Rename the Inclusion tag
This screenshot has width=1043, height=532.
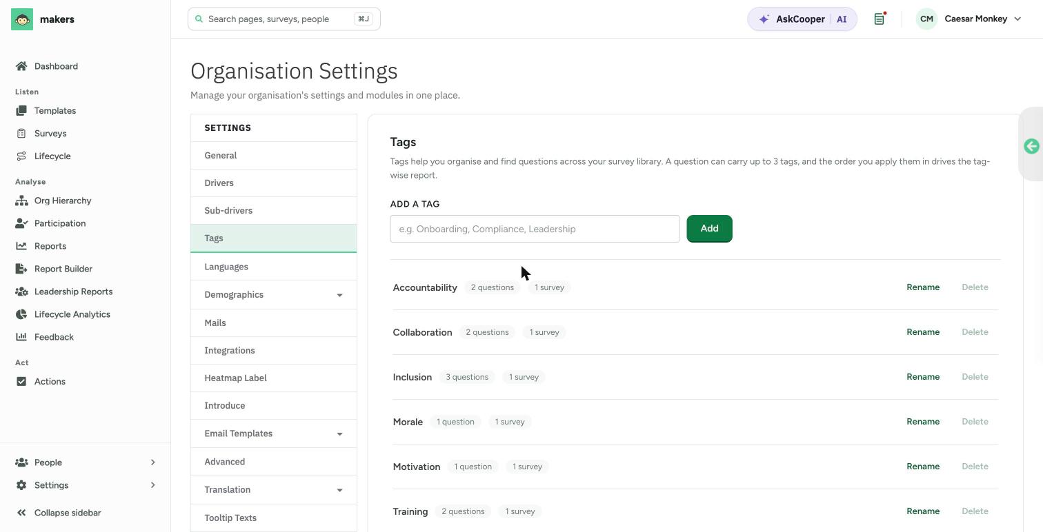[x=923, y=377]
